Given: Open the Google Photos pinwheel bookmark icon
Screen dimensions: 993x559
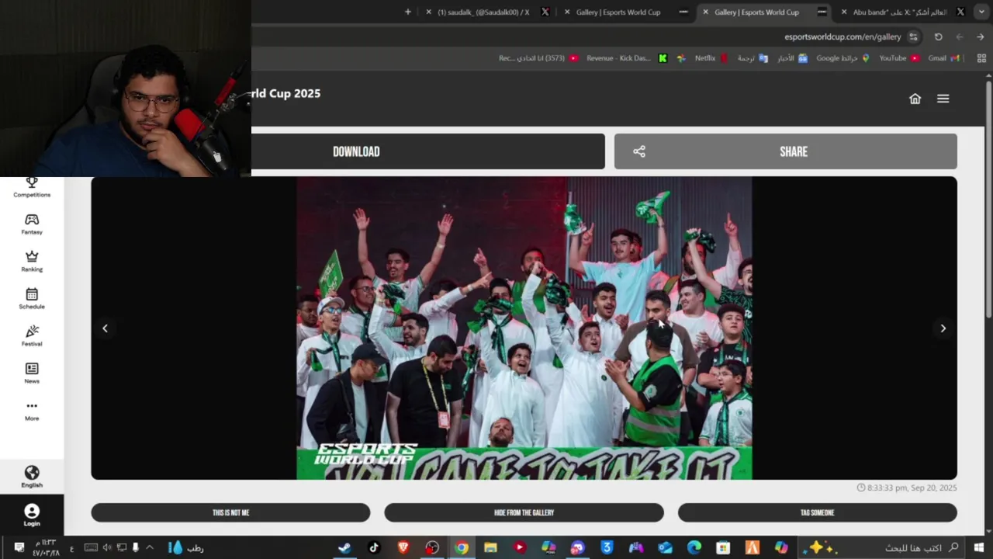Looking at the screenshot, I should tap(681, 58).
